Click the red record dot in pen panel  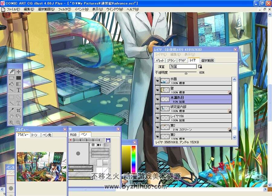(71, 140)
